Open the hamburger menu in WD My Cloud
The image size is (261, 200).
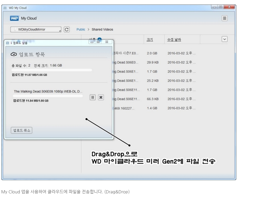225,18
